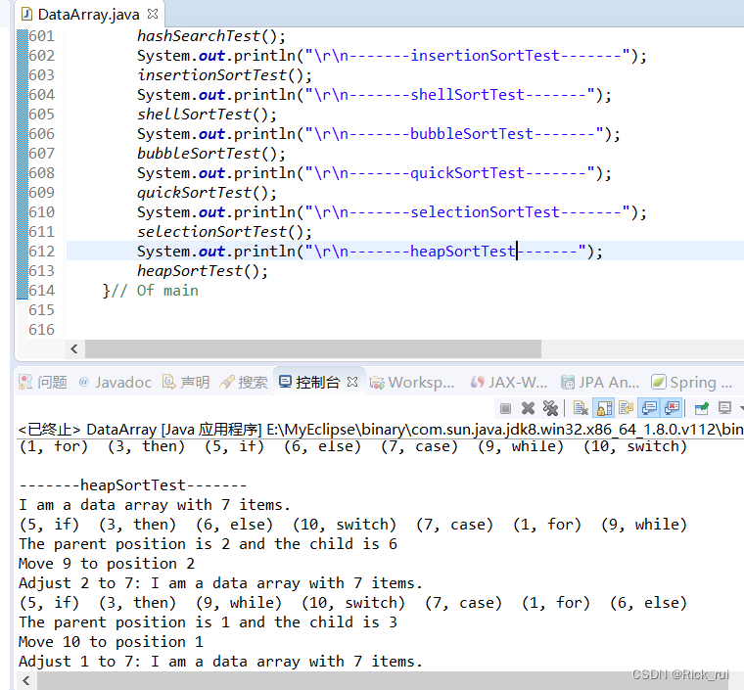Image resolution: width=744 pixels, height=690 pixels.
Task: Toggle show console on standard error
Action: pyautogui.click(x=672, y=408)
